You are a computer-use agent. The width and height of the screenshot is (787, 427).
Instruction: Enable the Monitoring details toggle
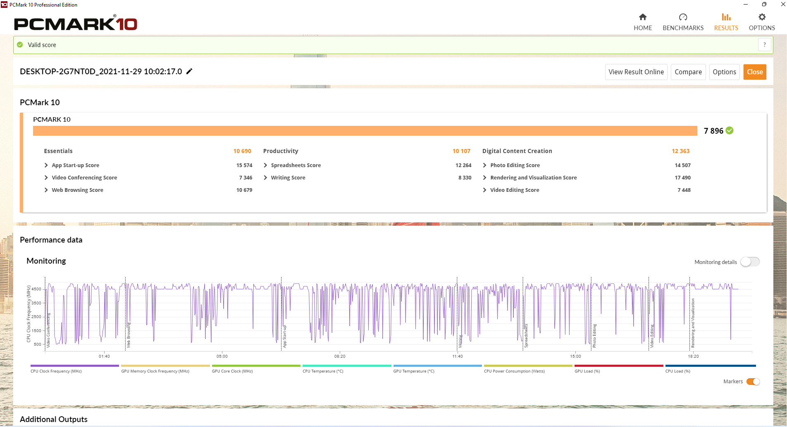click(x=750, y=262)
